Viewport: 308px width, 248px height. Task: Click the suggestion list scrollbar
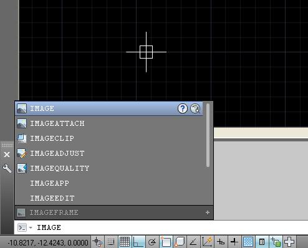tap(208, 135)
